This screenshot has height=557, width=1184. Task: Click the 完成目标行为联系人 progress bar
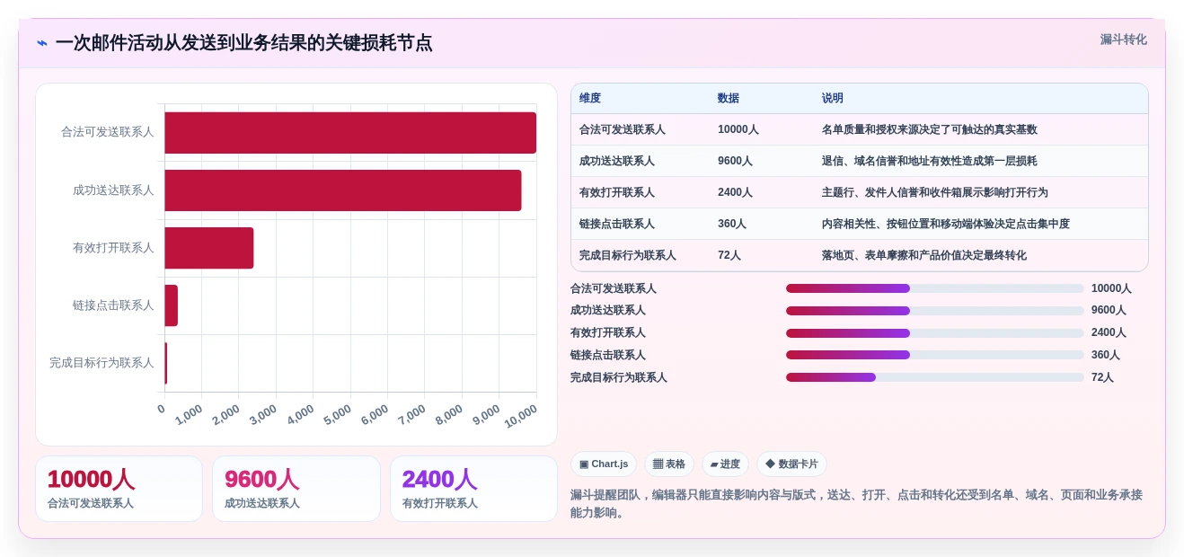tap(934, 377)
